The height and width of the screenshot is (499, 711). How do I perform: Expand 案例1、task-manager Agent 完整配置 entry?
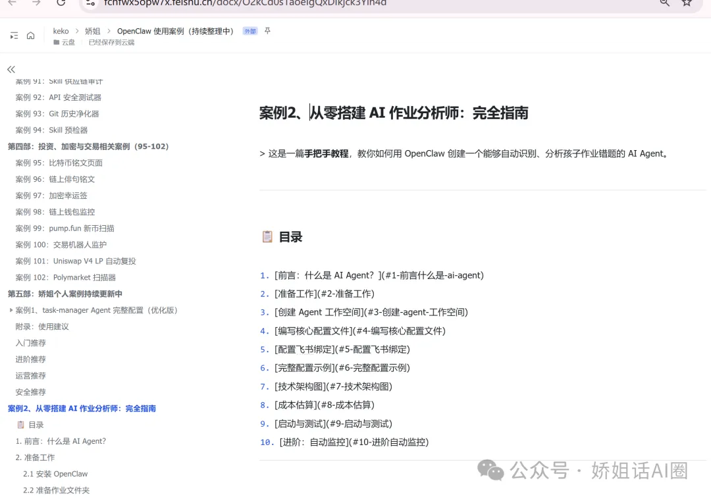11,309
